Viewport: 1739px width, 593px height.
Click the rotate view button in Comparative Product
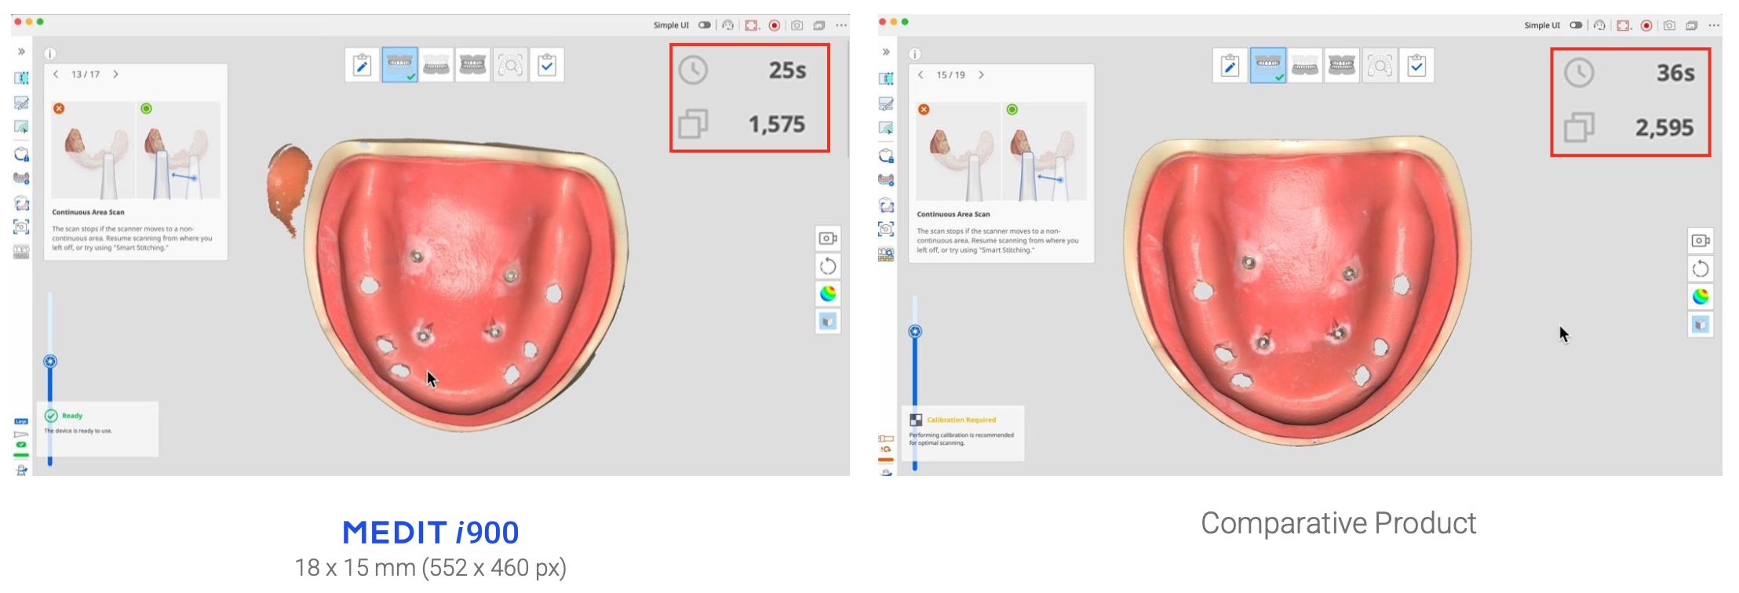coord(1701,269)
